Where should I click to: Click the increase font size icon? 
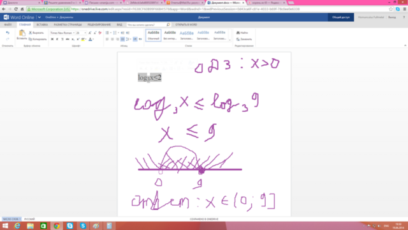(90, 33)
